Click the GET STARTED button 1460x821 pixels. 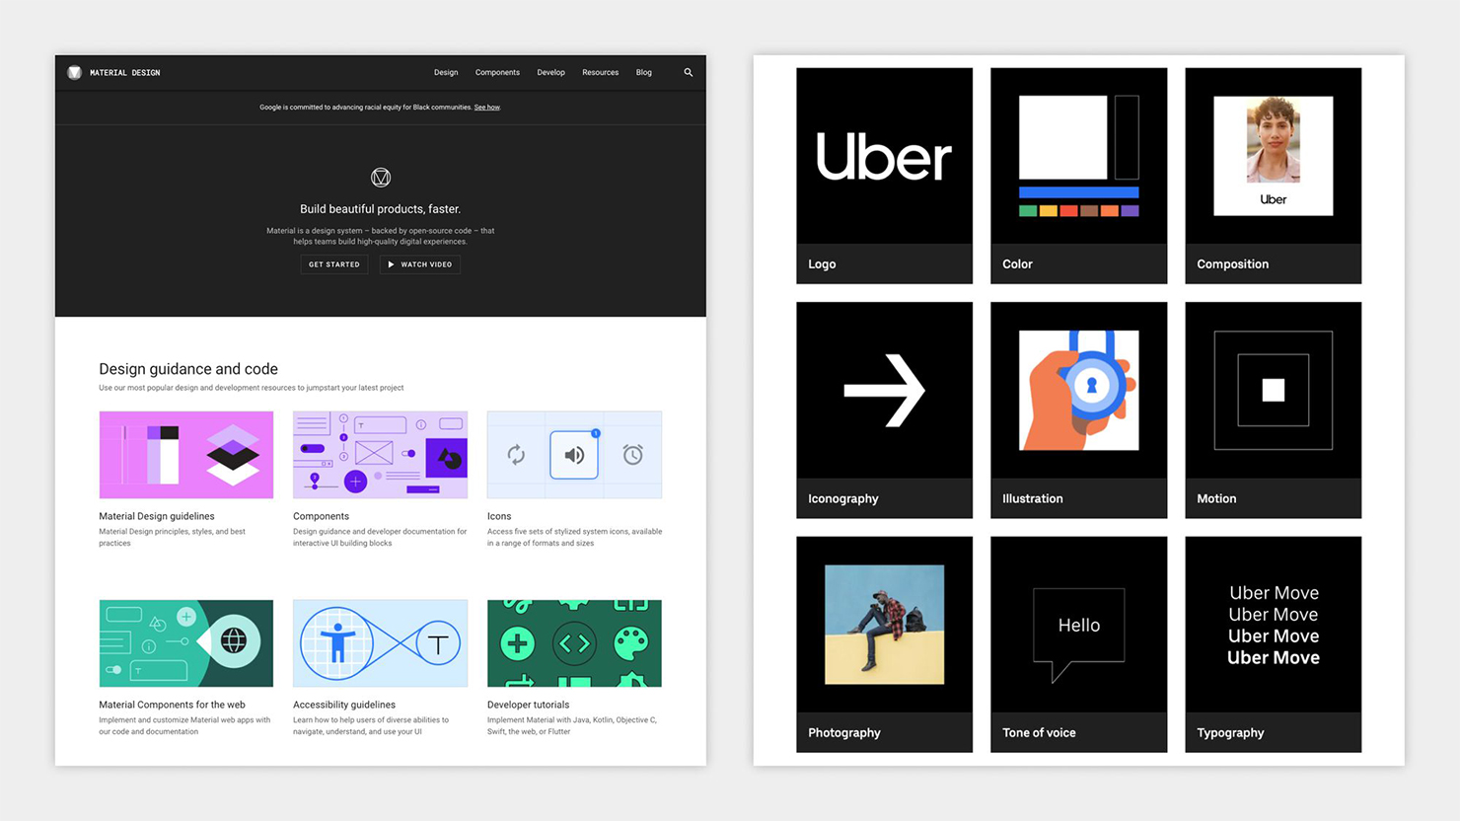[x=334, y=264]
